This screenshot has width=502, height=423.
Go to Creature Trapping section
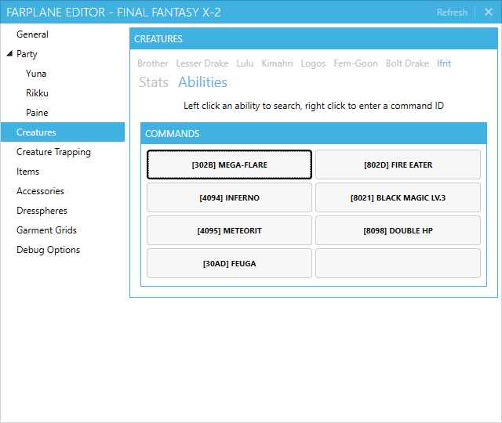(53, 152)
